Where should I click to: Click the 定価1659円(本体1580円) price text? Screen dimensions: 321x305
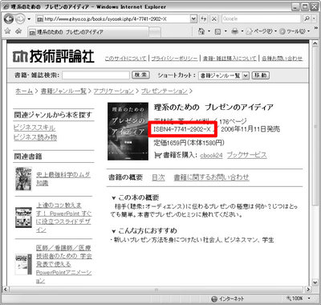click(x=189, y=143)
